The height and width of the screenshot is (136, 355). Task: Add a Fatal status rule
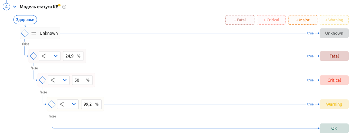[240, 20]
